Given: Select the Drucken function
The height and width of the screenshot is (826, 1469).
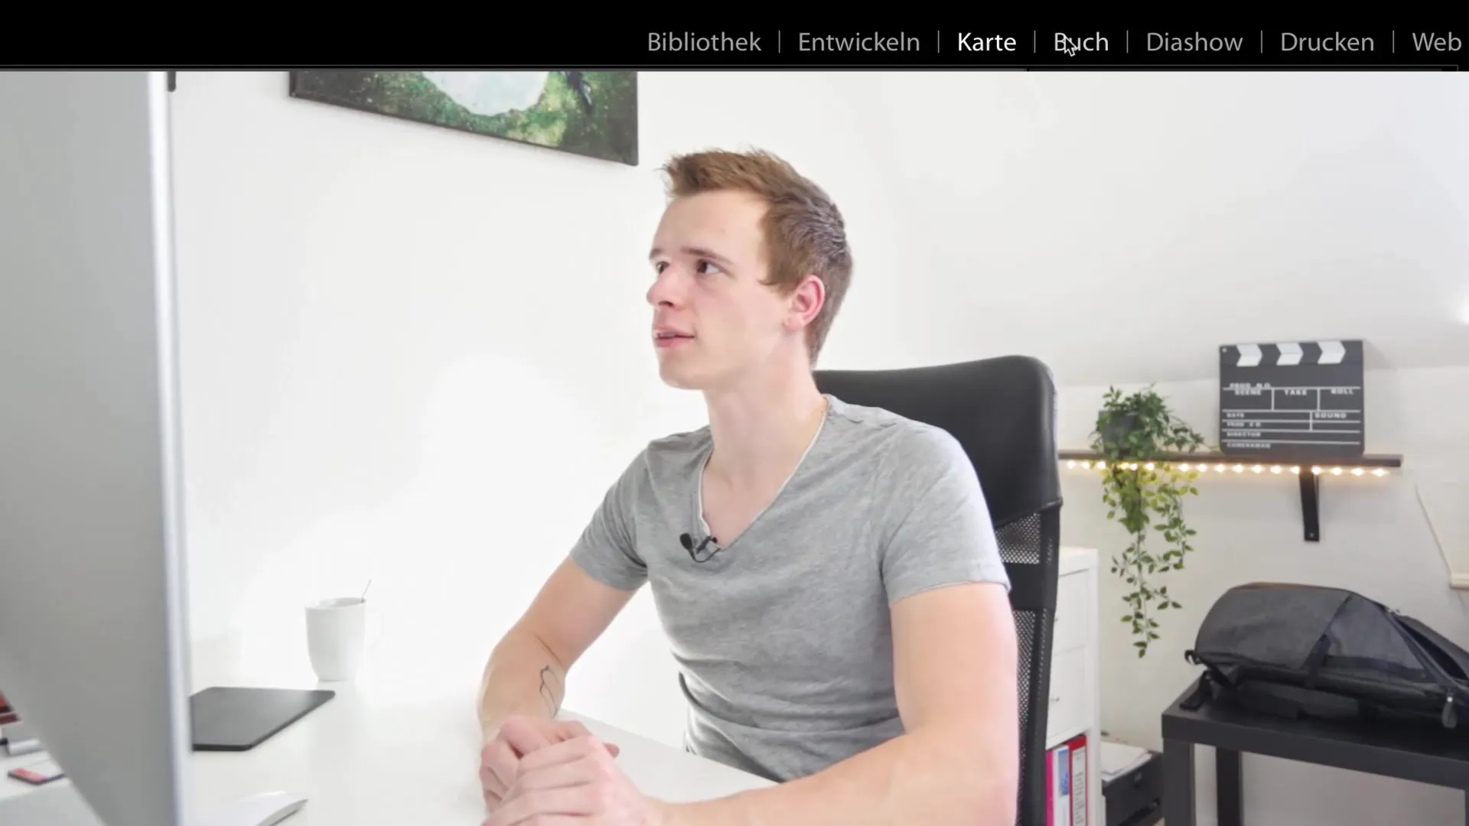Looking at the screenshot, I should point(1327,41).
